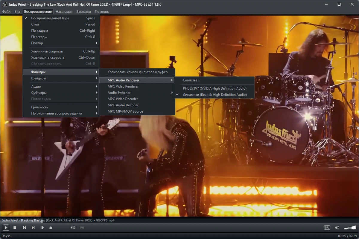Select MPC Audio Decoder filter
Viewport: 359px width, 239px height.
point(137,105)
